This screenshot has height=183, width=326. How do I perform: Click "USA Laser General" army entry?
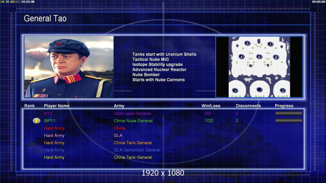(x=132, y=113)
